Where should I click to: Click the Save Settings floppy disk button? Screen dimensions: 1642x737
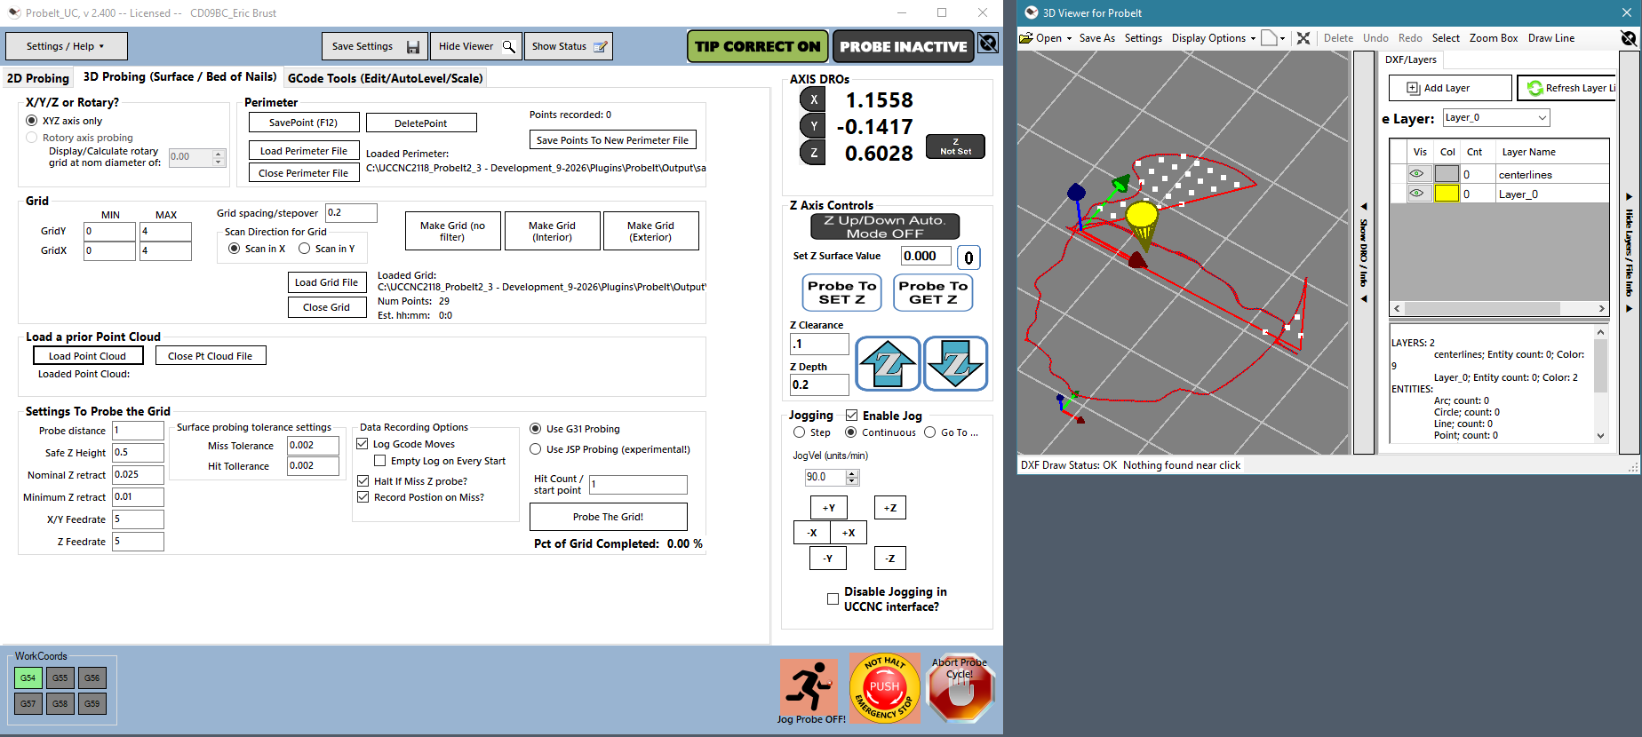point(374,46)
